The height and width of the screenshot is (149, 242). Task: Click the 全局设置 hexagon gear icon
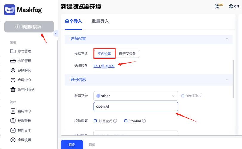tap(13, 140)
